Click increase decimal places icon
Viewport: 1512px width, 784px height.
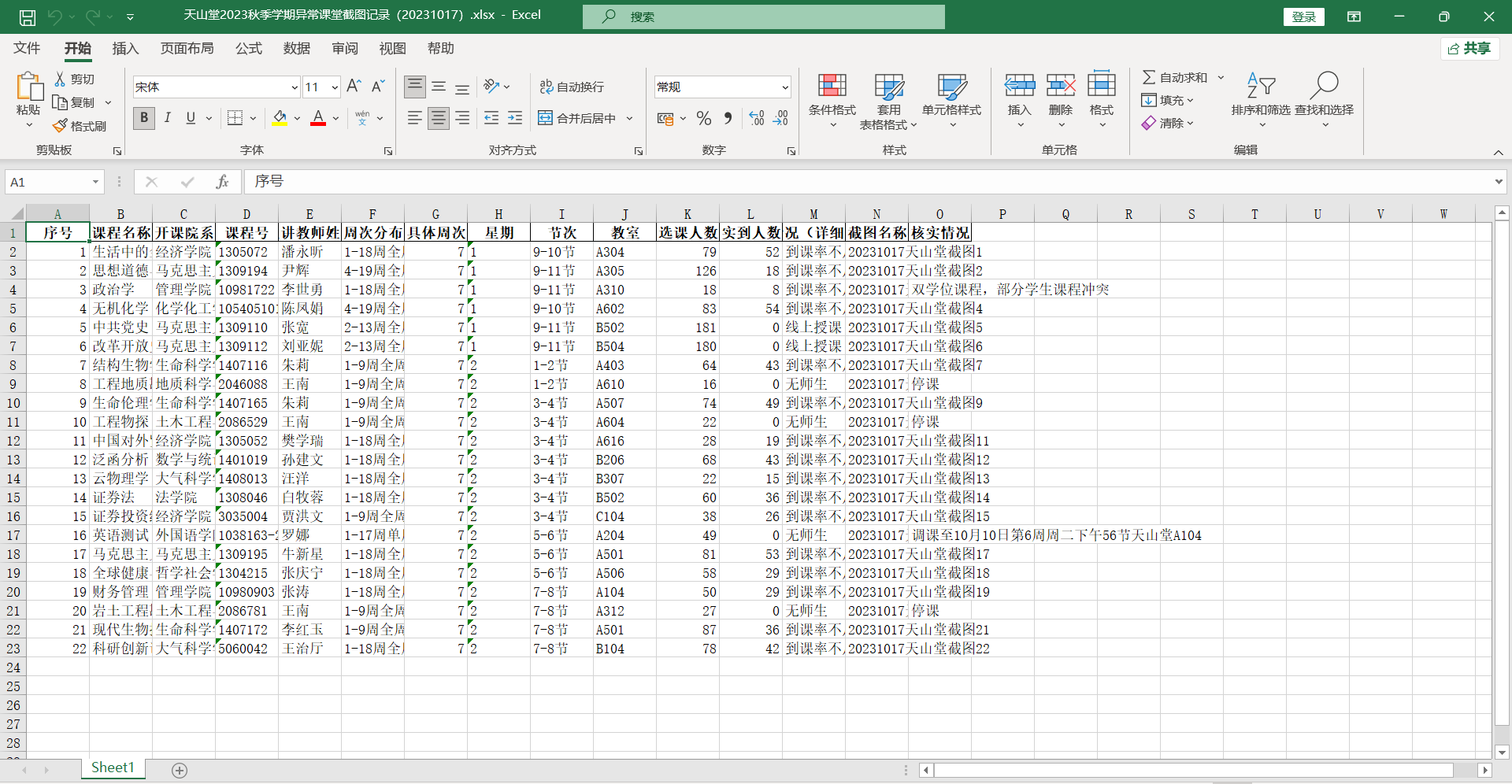pos(757,118)
